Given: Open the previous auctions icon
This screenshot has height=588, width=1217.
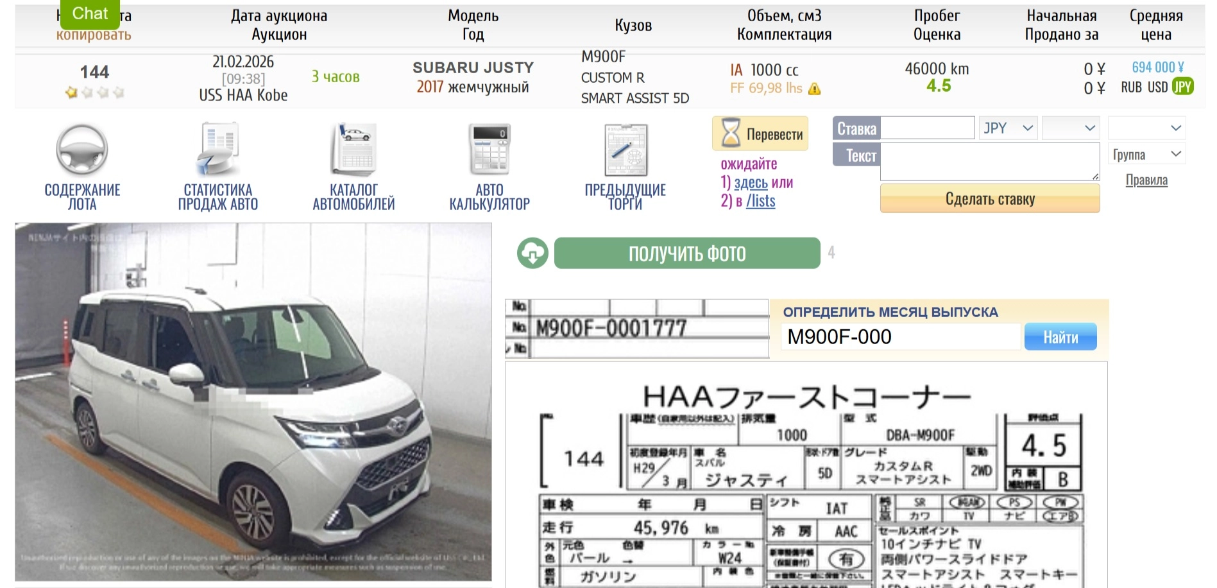Looking at the screenshot, I should pyautogui.click(x=626, y=150).
